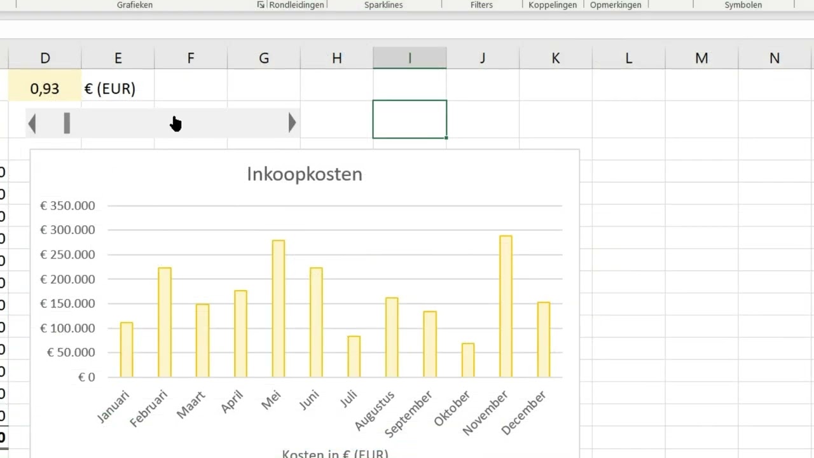This screenshot has height=458, width=814.
Task: Click the € 250.000 axis label
Action: click(x=67, y=254)
